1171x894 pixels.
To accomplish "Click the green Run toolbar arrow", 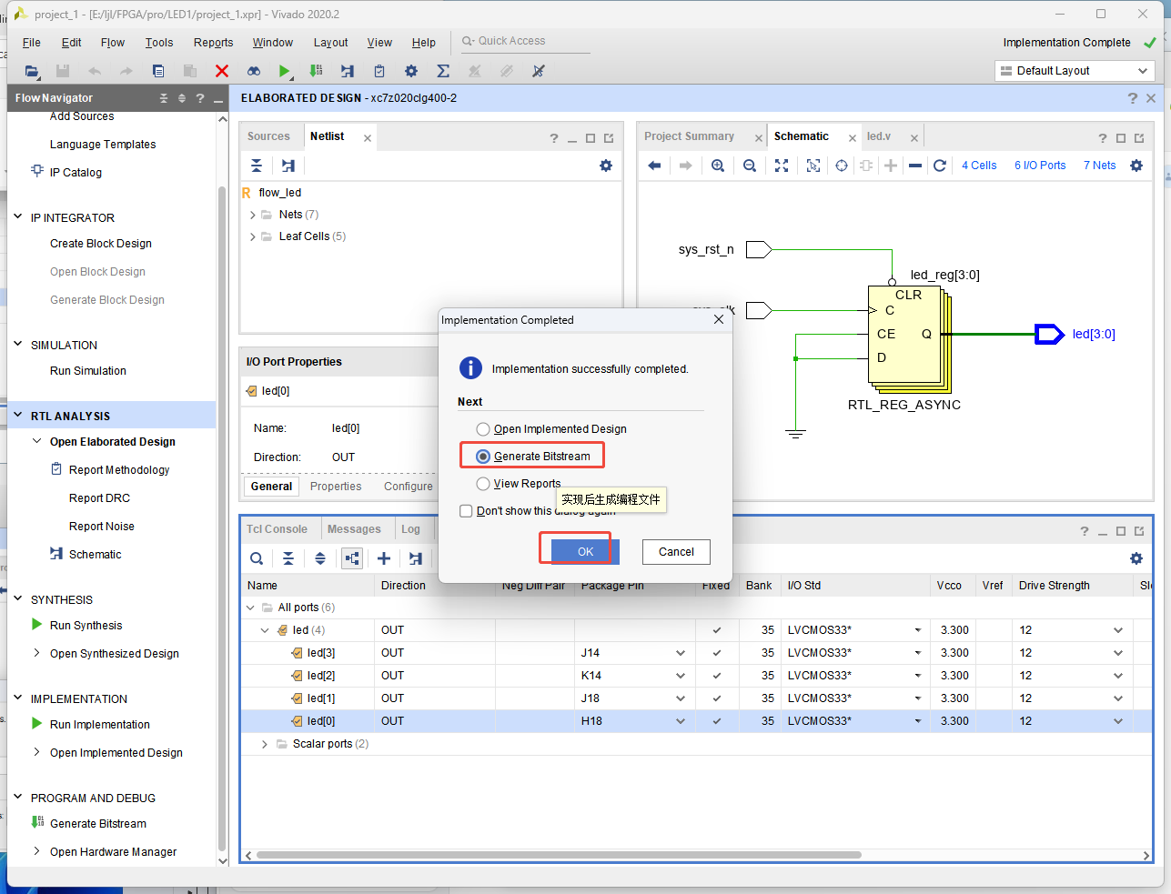I will click(285, 71).
